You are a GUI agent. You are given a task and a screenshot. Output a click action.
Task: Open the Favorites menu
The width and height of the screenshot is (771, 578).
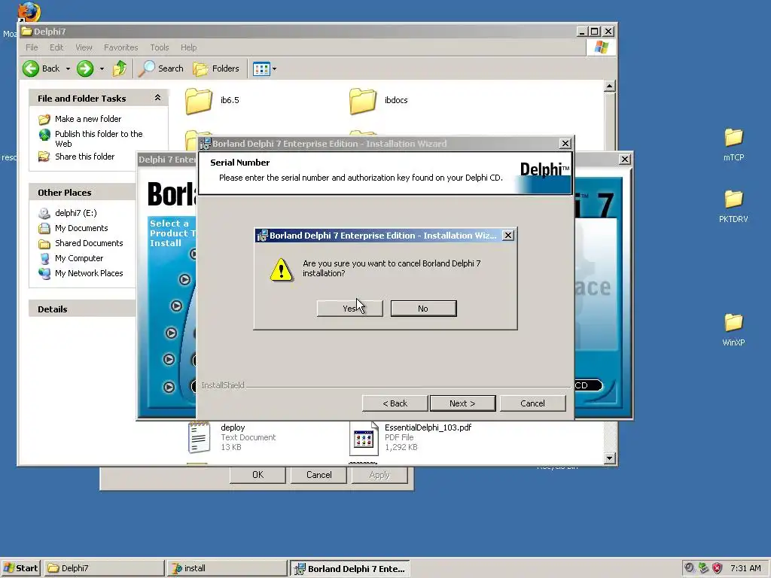tap(121, 47)
